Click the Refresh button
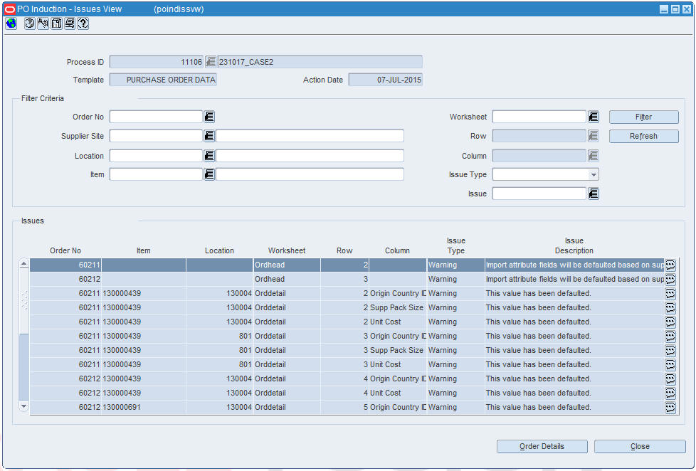This screenshot has height=471, width=696. click(643, 136)
